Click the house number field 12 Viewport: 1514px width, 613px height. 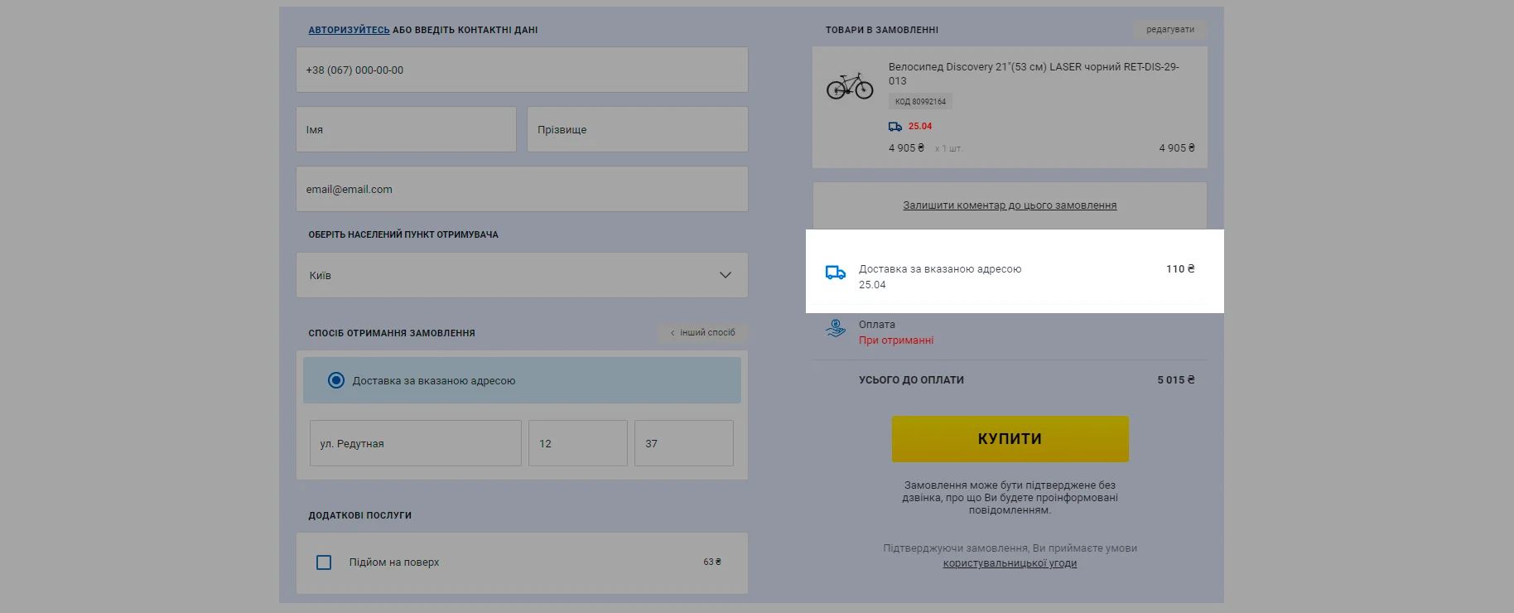(x=578, y=443)
